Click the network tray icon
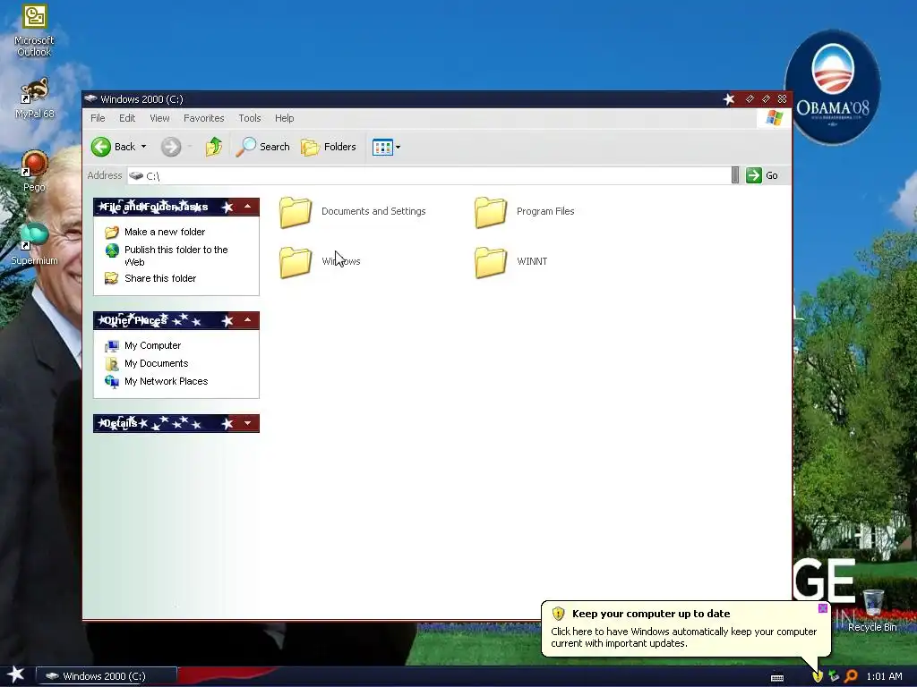917x687 pixels. [x=834, y=676]
